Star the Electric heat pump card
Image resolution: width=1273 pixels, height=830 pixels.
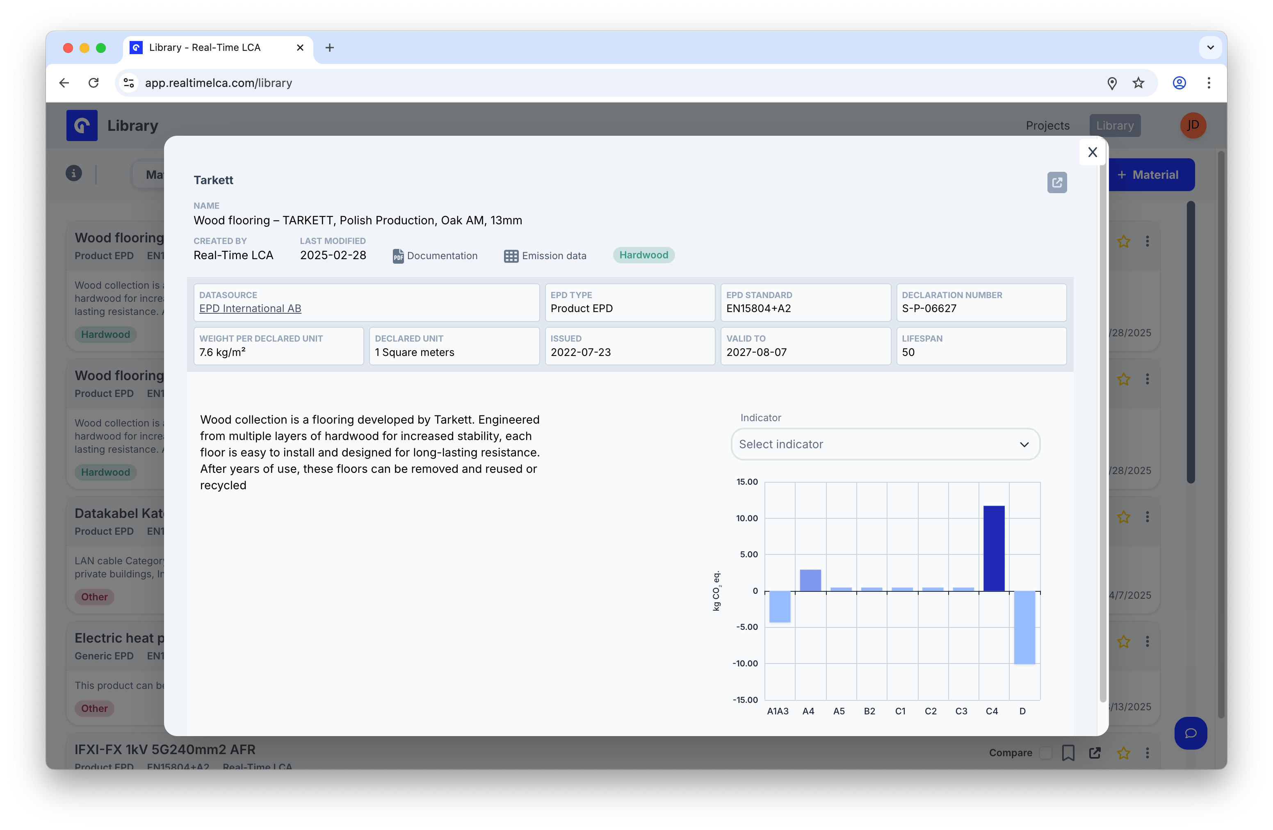1123,641
